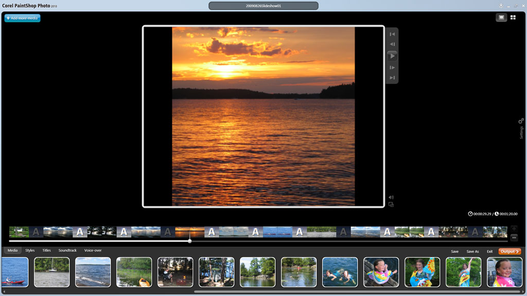Viewport: 527px width, 296px height.
Task: Jump to the start of the slideshow
Action: point(392,34)
